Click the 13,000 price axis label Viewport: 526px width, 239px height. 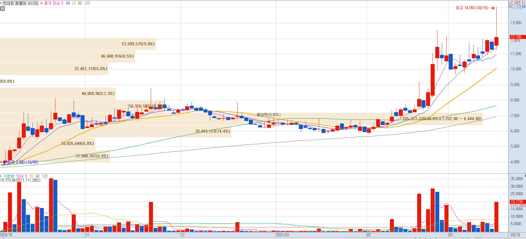tap(516, 23)
